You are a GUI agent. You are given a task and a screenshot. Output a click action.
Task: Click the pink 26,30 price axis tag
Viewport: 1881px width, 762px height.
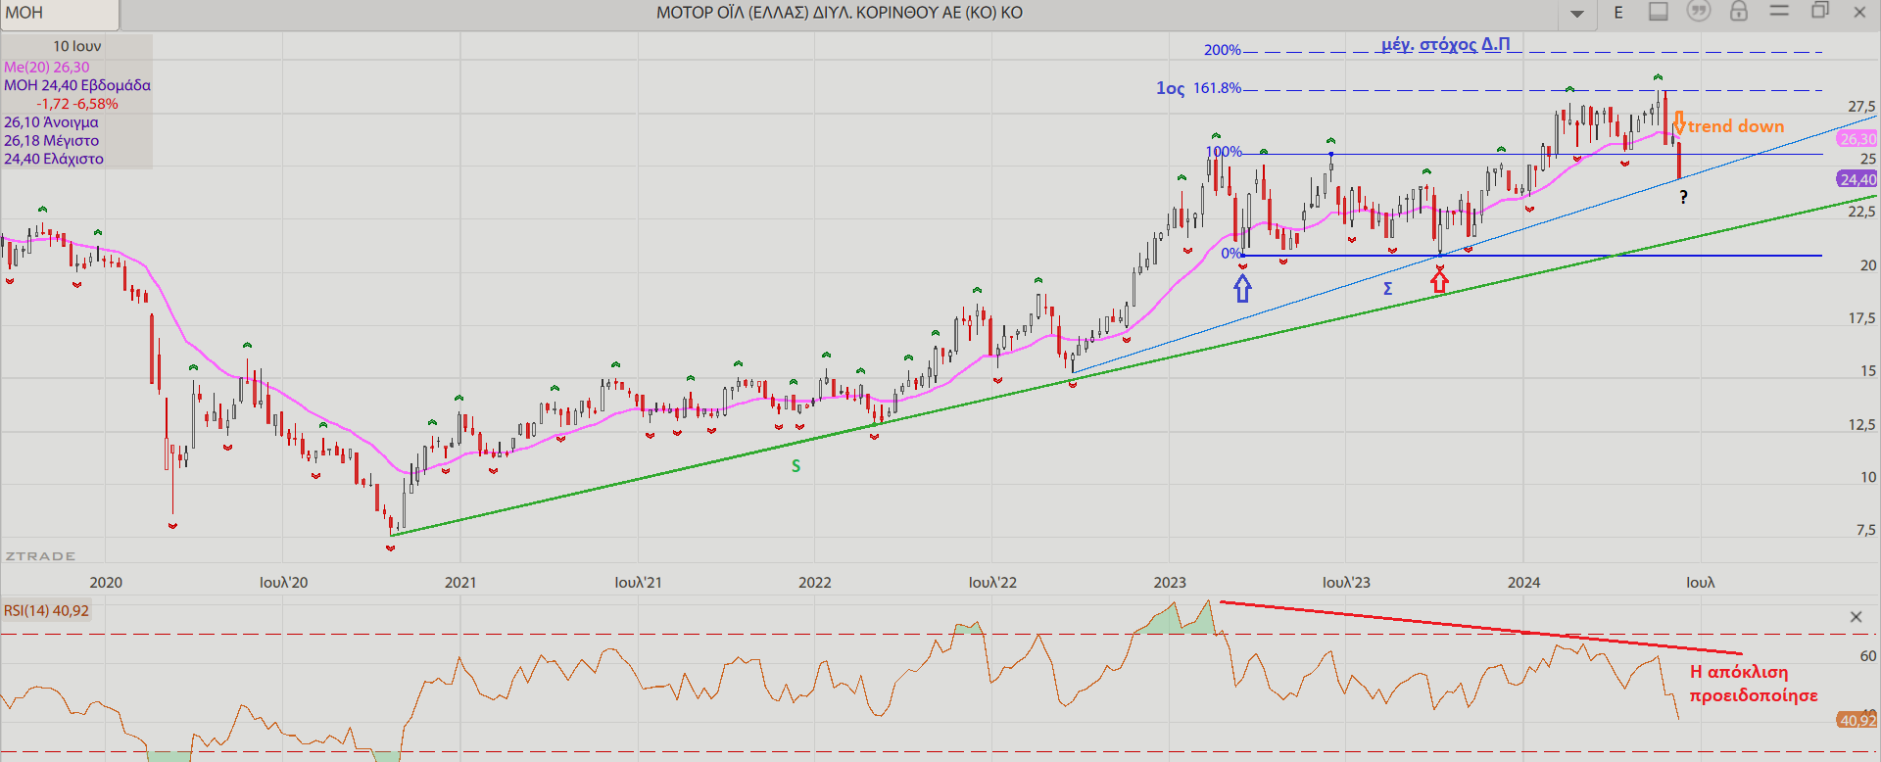pos(1857,139)
